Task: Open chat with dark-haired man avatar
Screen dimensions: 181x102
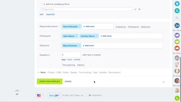Action: coord(177,80)
